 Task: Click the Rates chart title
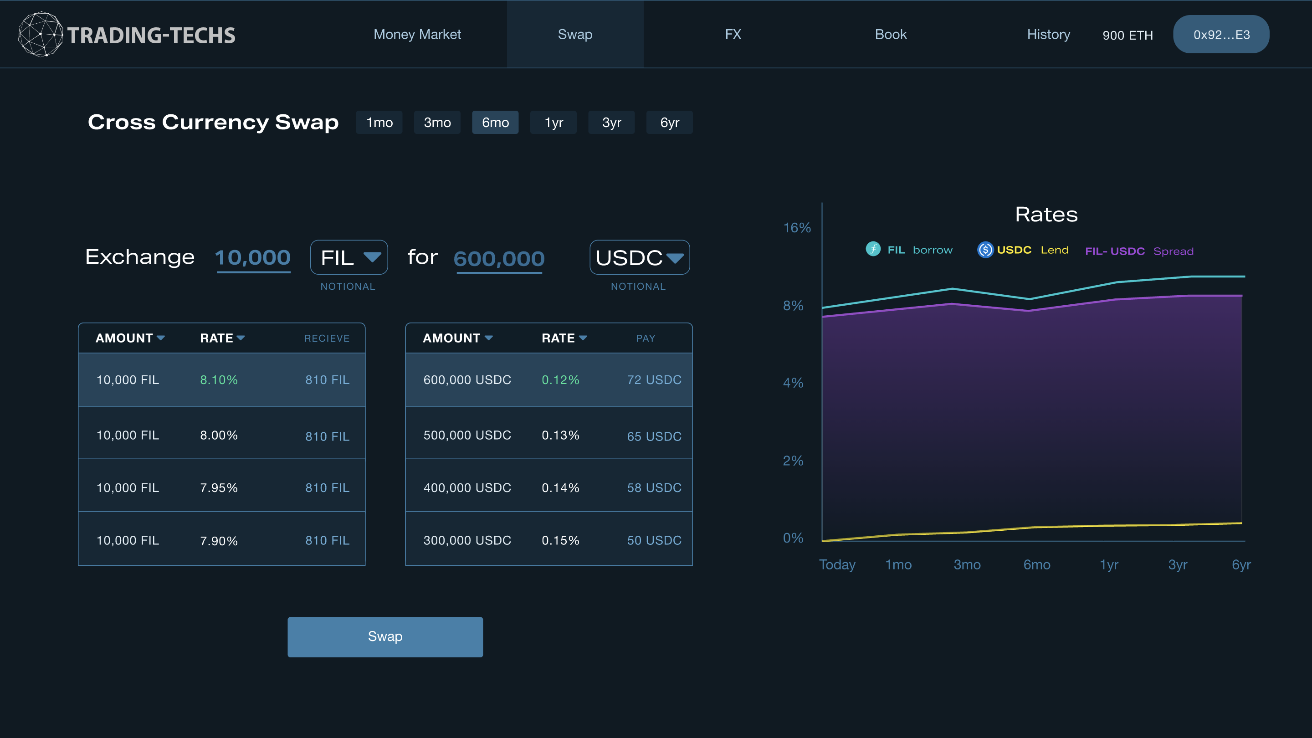[x=1046, y=215]
